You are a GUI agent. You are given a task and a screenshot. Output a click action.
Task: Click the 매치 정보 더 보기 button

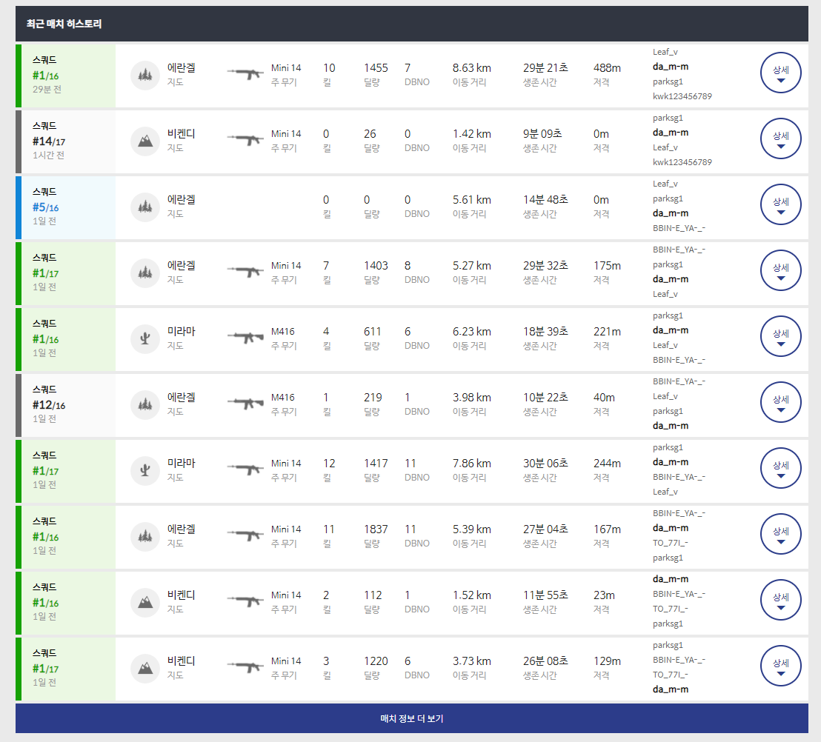(411, 718)
